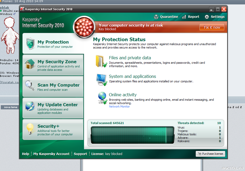Viewport: 245px width, 171px height.
Task: Switch to Scan My Computer section
Action: (53, 87)
